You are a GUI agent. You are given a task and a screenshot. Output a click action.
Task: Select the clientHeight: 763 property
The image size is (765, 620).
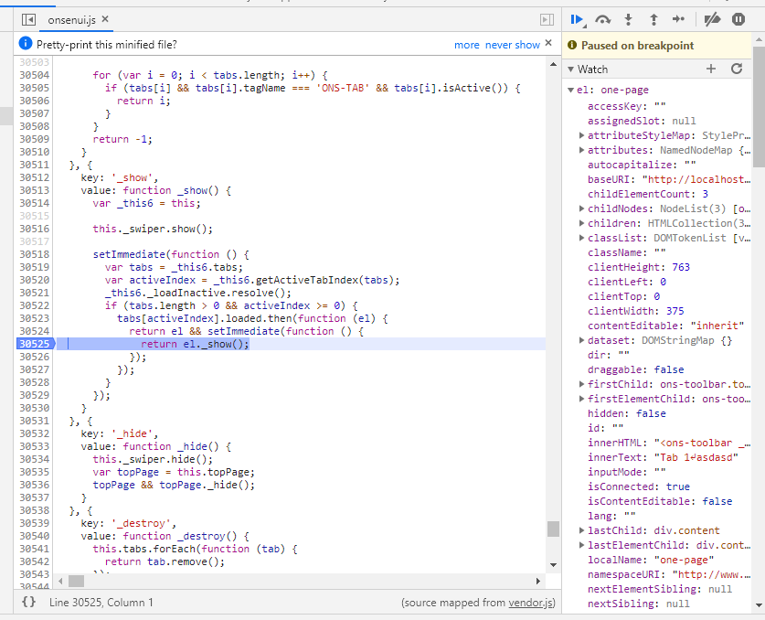pos(639,267)
